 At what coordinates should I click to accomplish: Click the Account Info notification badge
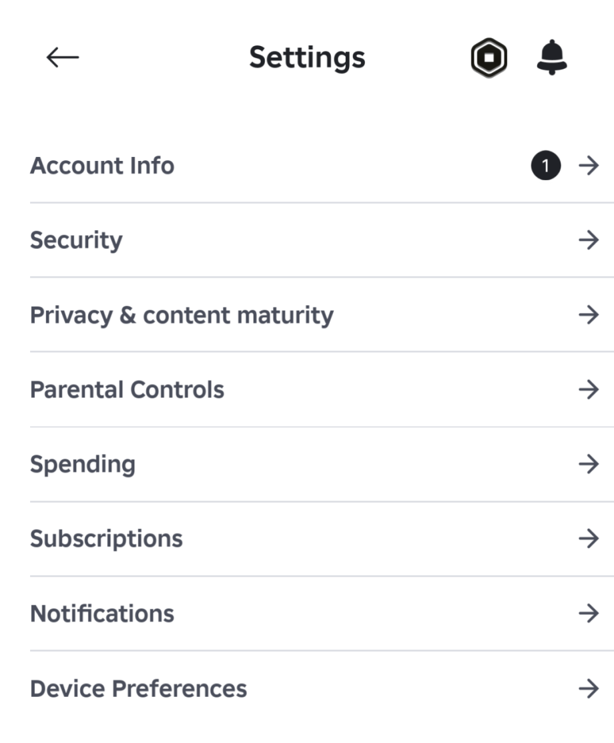pyautogui.click(x=546, y=166)
